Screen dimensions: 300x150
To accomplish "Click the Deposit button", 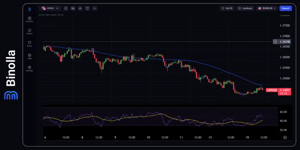I will (285, 8).
